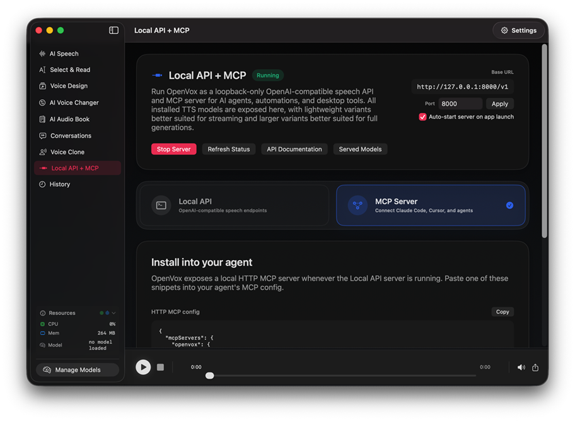Show Served Models

tap(360, 149)
